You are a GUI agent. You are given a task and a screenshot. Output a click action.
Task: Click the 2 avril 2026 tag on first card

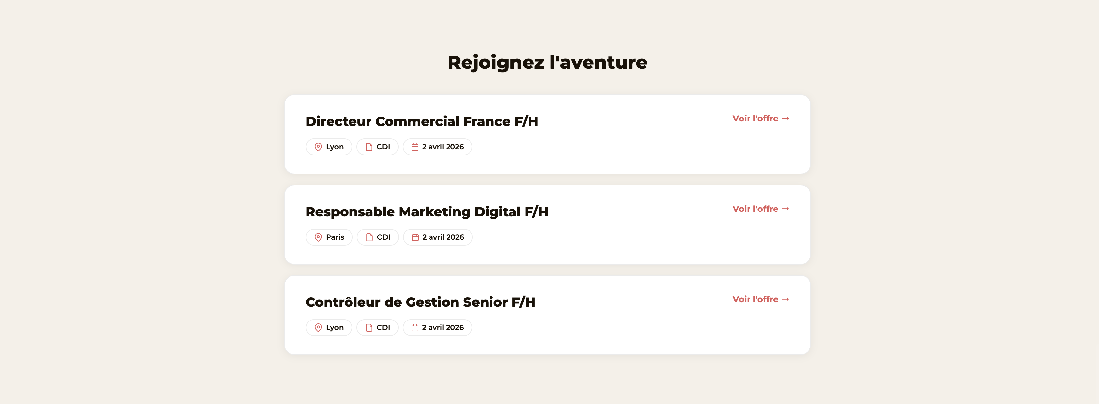(437, 146)
